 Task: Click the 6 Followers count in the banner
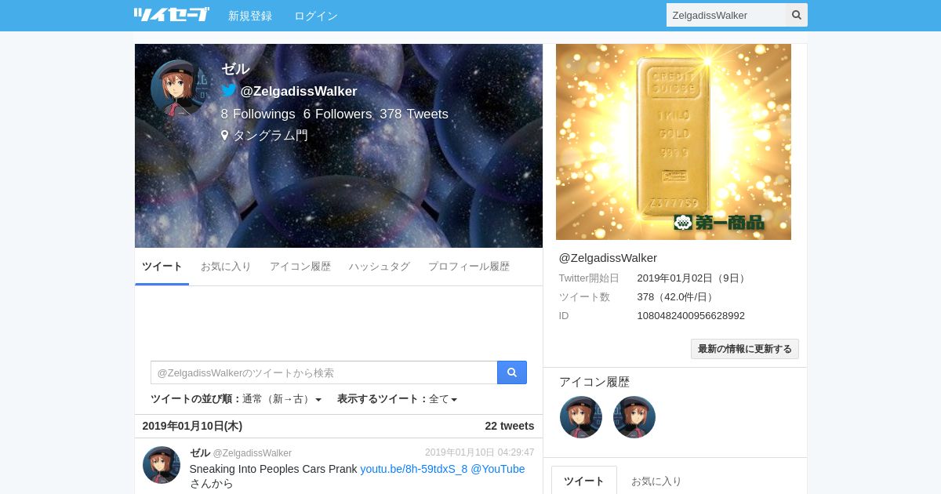[338, 114]
